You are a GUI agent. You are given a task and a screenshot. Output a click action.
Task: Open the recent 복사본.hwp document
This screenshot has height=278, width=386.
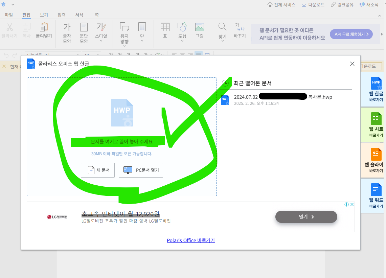[x=287, y=100]
